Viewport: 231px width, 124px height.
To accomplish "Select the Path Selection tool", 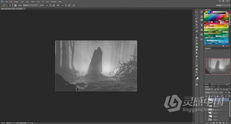I will [x=196, y=63].
